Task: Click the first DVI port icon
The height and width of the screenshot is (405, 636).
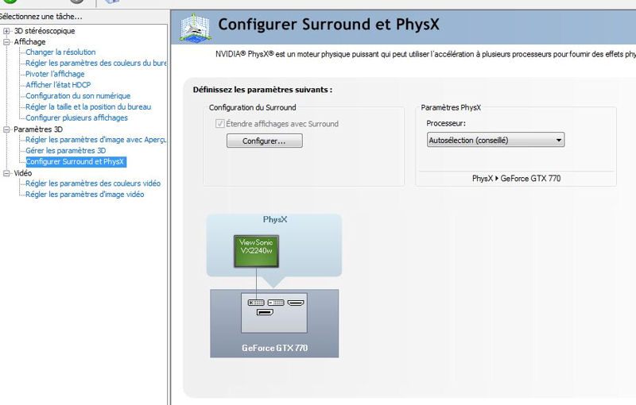Action: pyautogui.click(x=255, y=303)
